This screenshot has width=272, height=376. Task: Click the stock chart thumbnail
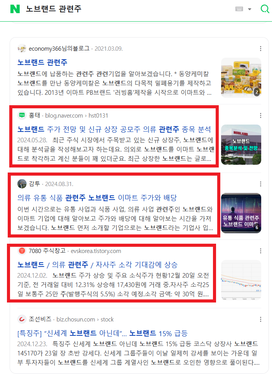pyautogui.click(x=241, y=280)
